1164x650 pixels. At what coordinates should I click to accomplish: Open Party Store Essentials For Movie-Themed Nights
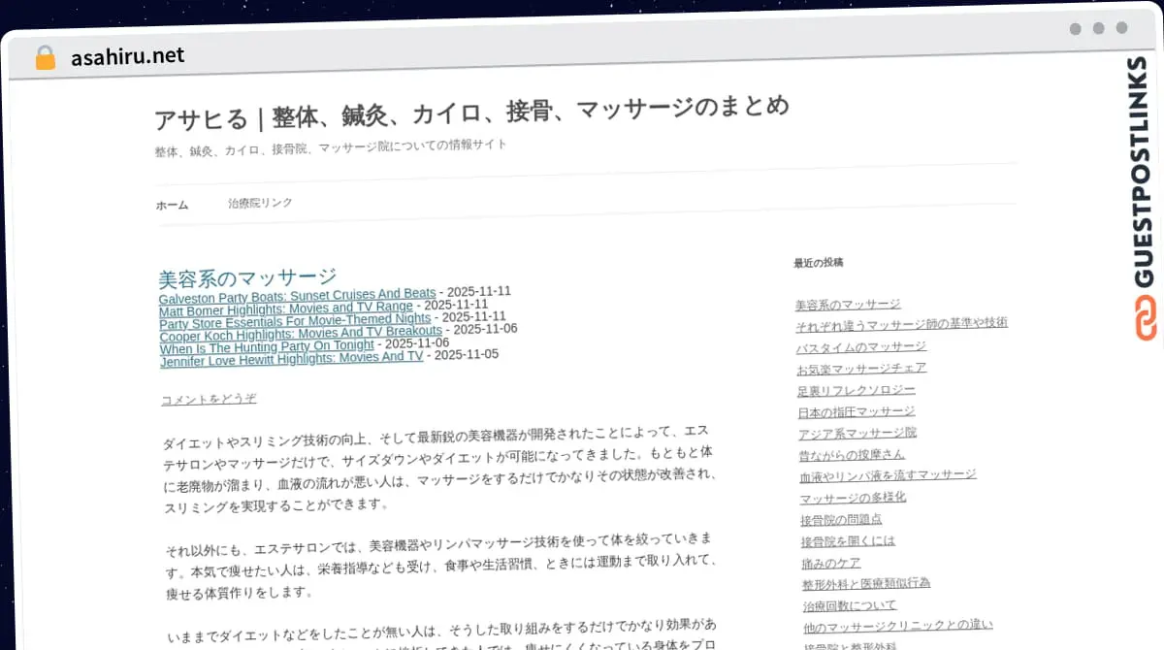pos(295,319)
